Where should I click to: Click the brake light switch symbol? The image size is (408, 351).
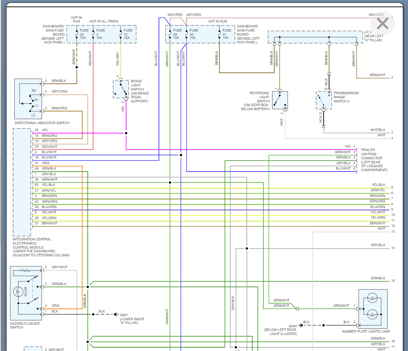coord(121,89)
